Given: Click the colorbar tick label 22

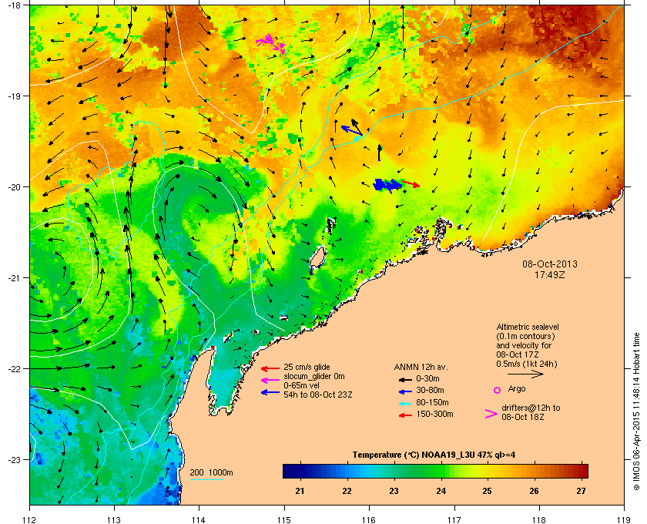Looking at the screenshot, I should pyautogui.click(x=347, y=491).
